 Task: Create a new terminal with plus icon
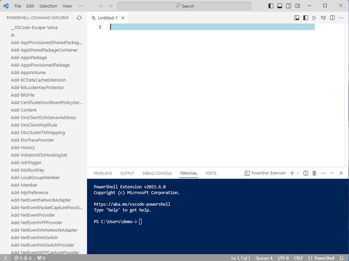(x=292, y=173)
